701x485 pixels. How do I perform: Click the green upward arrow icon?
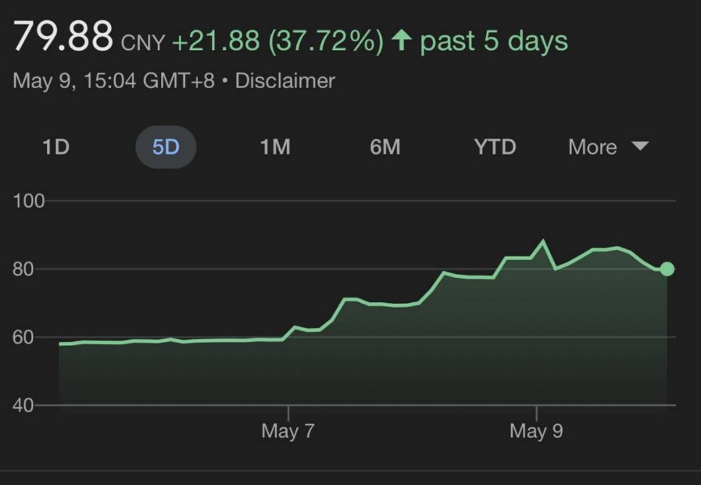(402, 41)
